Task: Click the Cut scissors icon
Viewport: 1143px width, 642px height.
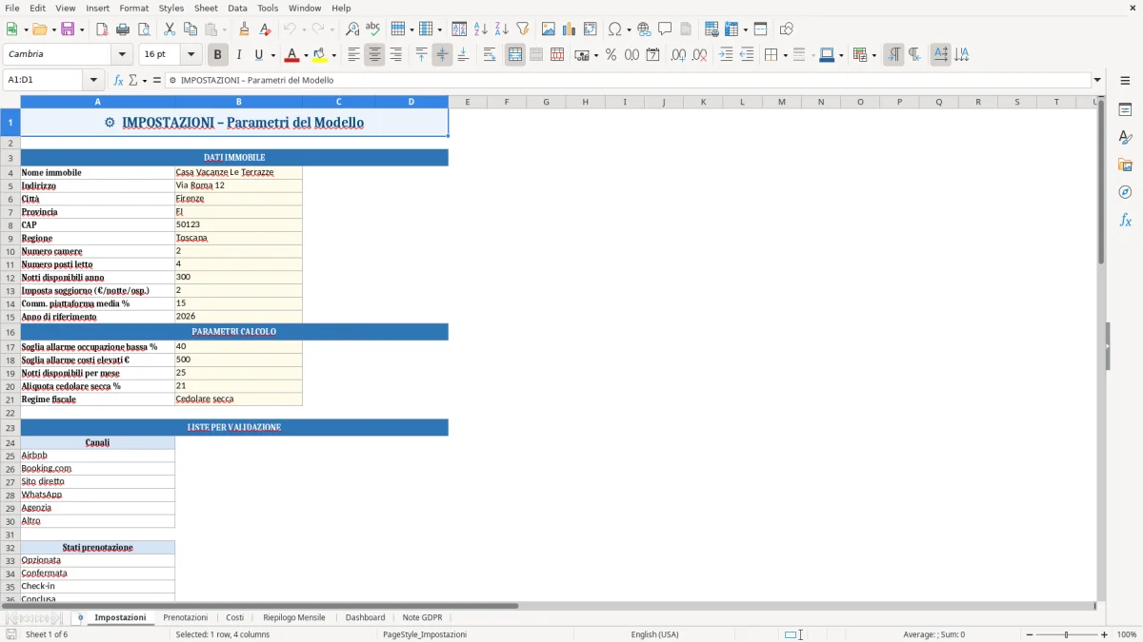Action: tap(170, 29)
